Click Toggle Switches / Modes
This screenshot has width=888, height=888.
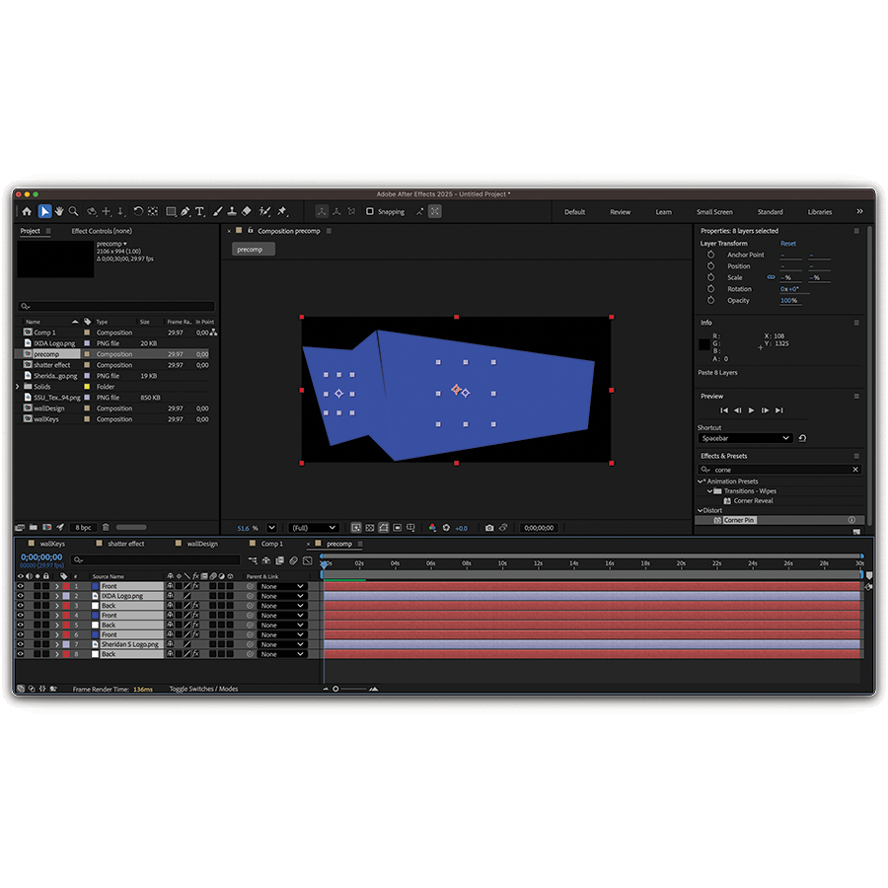203,689
